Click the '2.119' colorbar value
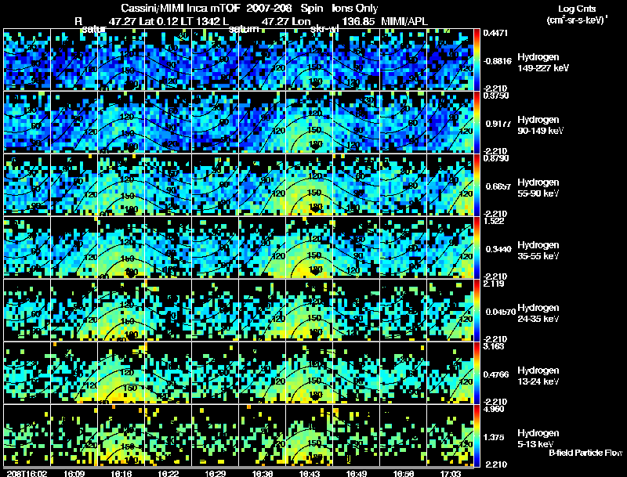The image size is (627, 477). [x=494, y=284]
